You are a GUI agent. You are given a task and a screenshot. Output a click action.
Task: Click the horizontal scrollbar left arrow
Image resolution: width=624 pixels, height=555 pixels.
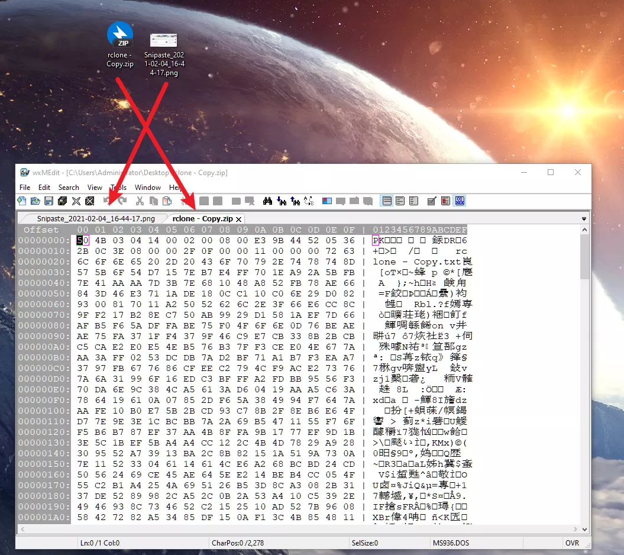pyautogui.click(x=22, y=529)
